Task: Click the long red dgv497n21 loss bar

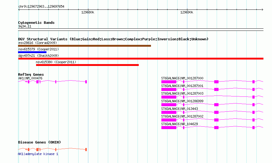Action: click(x=141, y=59)
